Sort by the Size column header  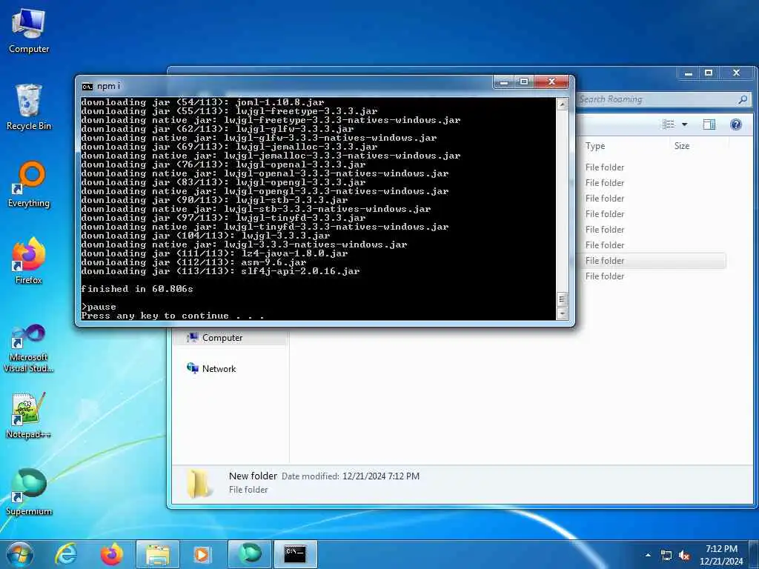coord(682,146)
